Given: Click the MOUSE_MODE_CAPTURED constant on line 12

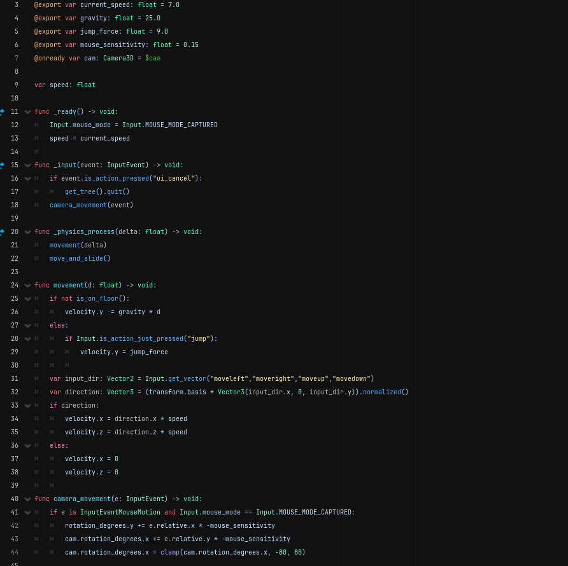Looking at the screenshot, I should 181,125.
